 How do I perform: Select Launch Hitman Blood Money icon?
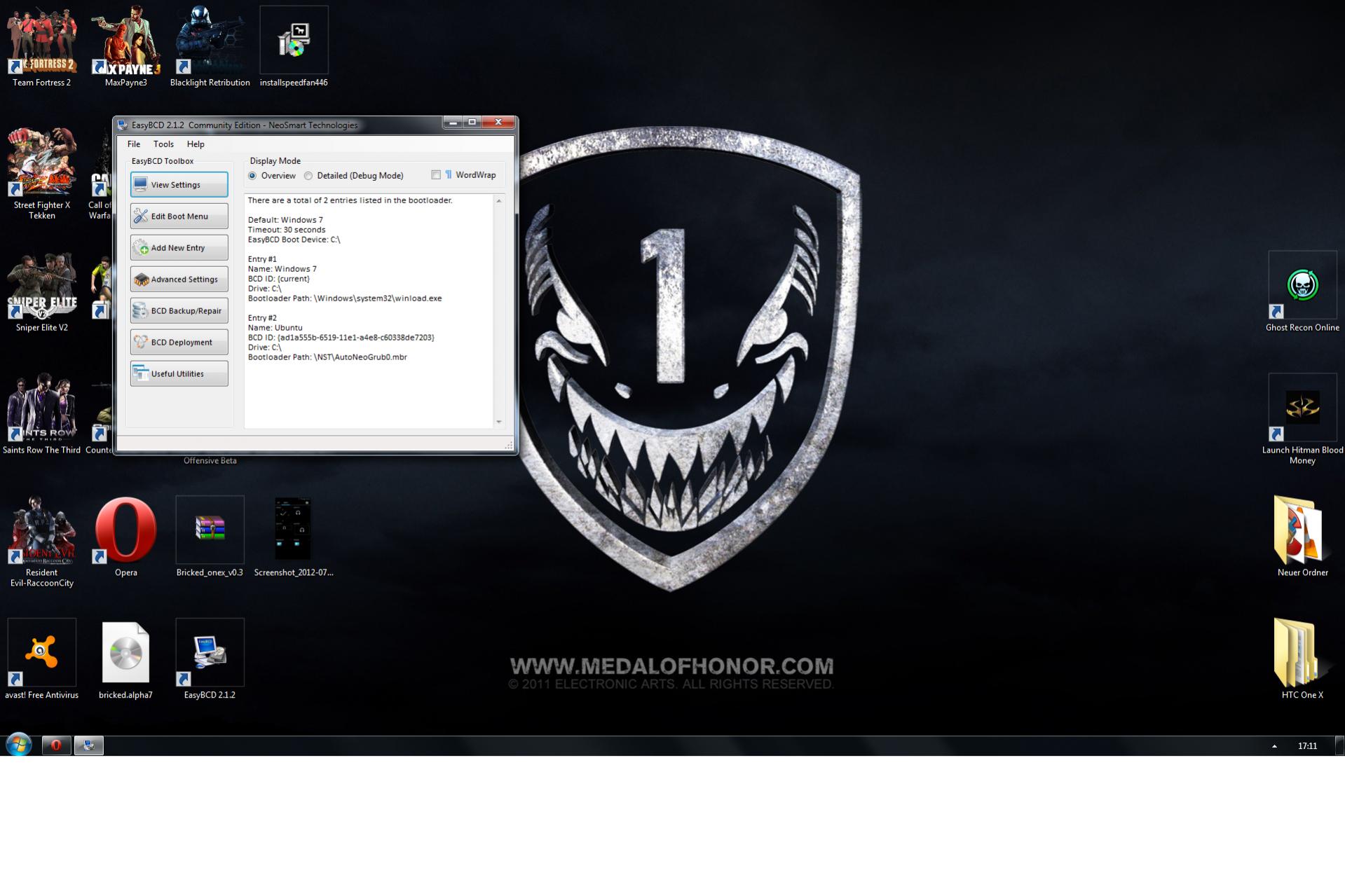tap(1302, 419)
